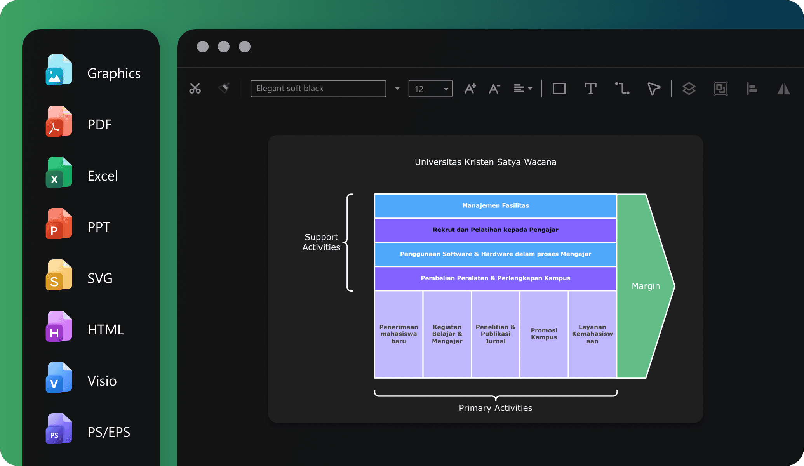Select the Rekrut dan Pelatihan kepada Pengajar bar

[496, 230]
